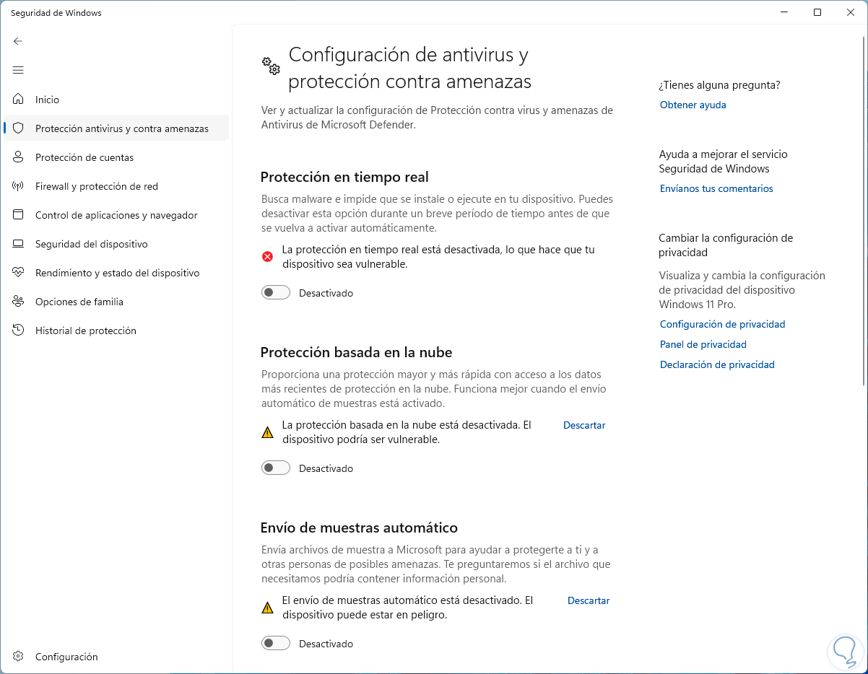Dismiss the cloud protection warning with Descartar
Image resolution: width=868 pixels, height=674 pixels.
583,425
